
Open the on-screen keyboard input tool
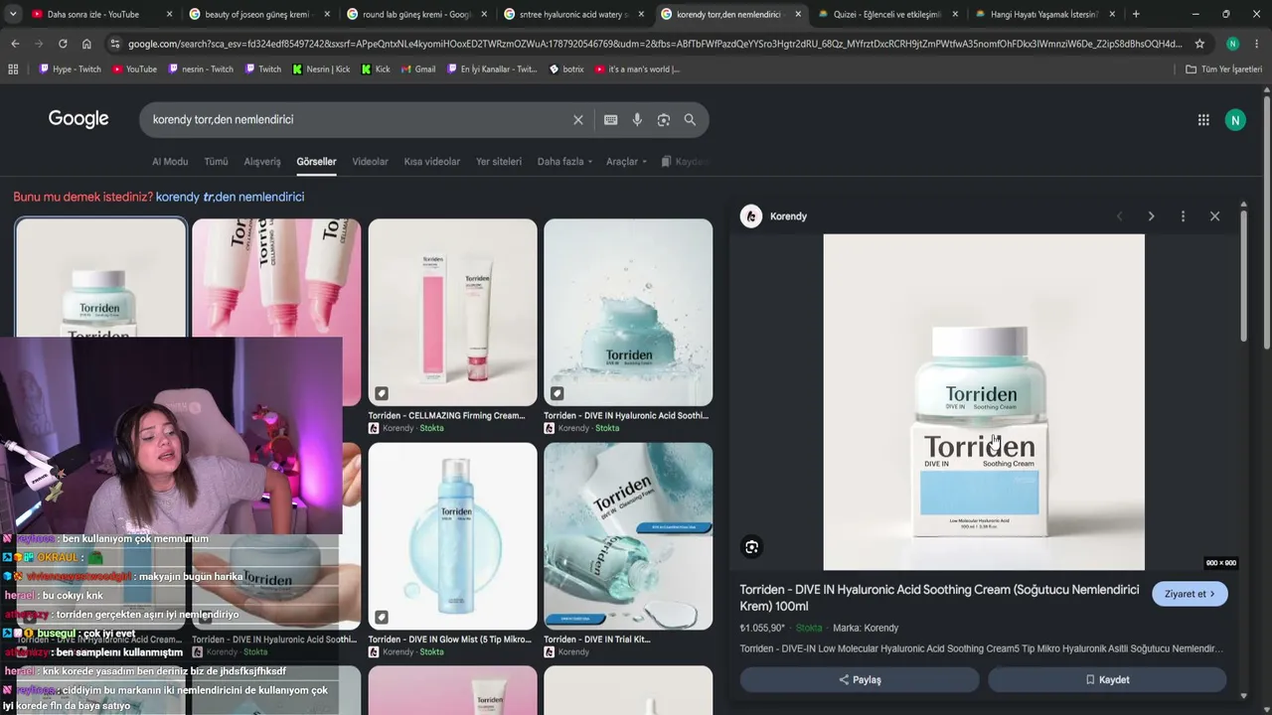611,119
